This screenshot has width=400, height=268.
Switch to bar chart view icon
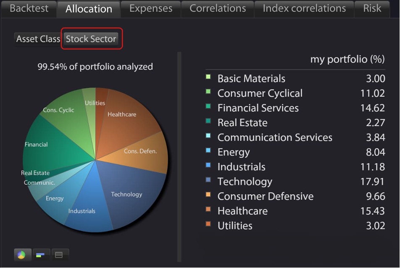[40, 255]
